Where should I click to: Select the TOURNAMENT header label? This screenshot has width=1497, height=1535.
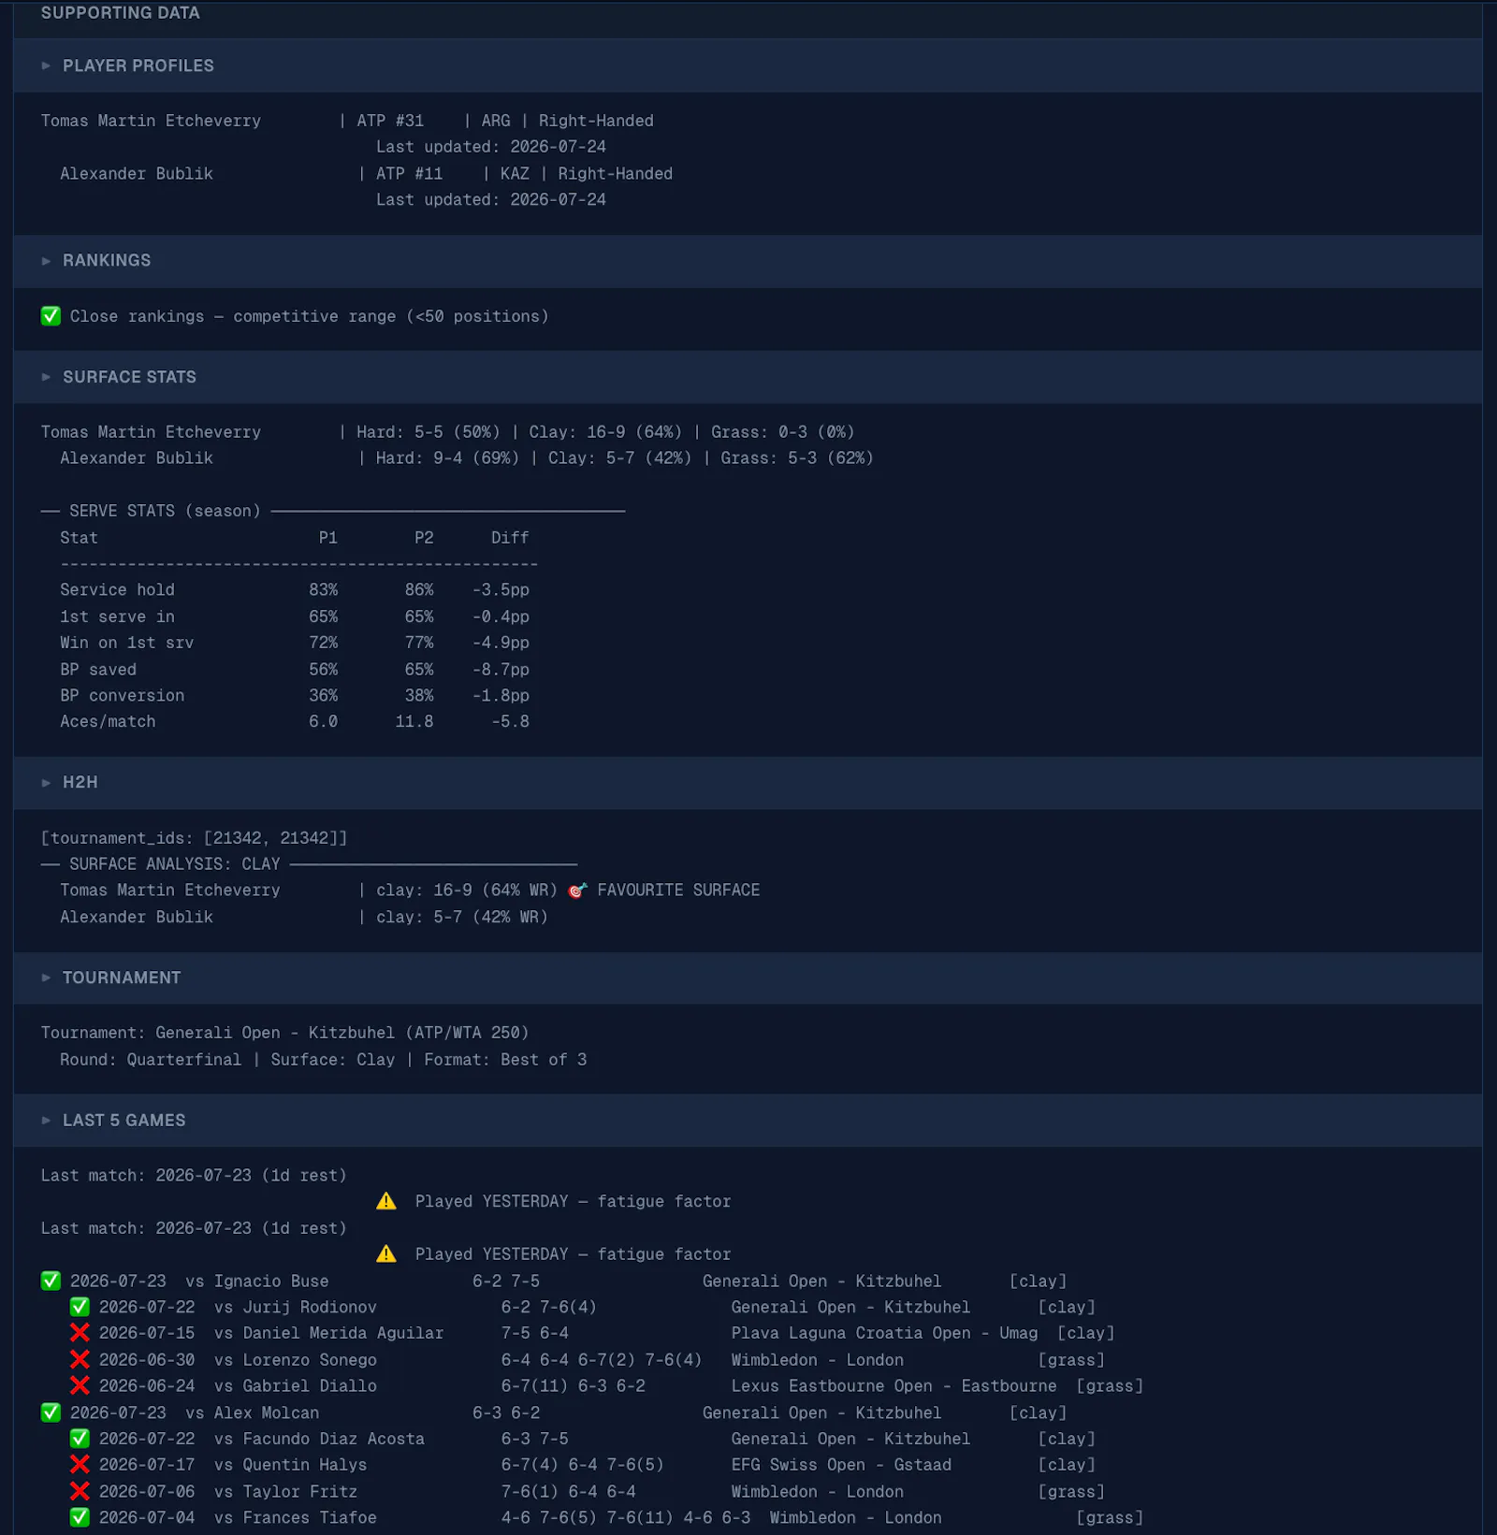pyautogui.click(x=122, y=977)
